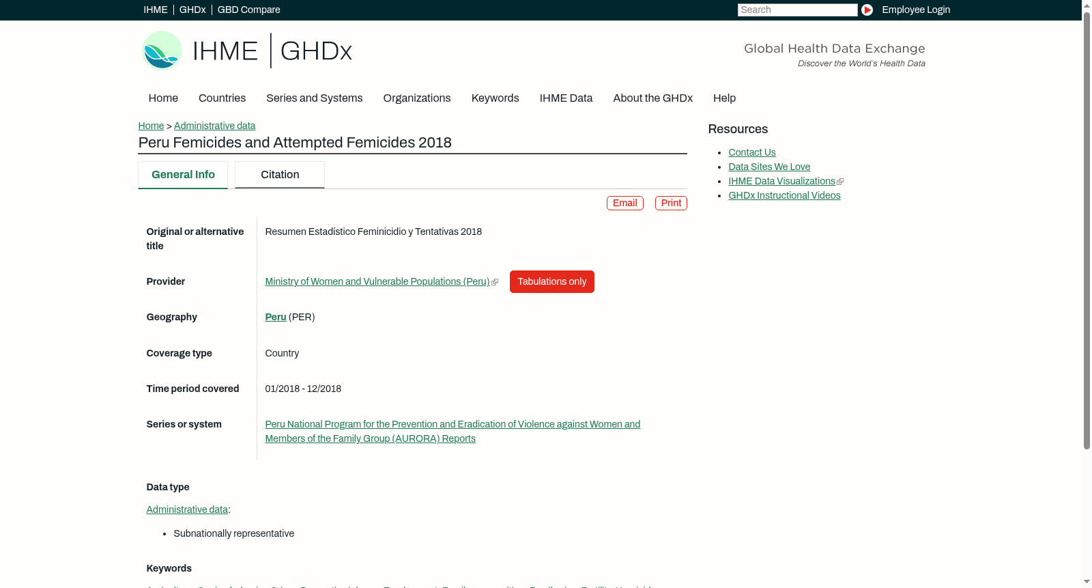The image size is (1092, 588).
Task: Click the Coverage type value Country
Action: 282,353
